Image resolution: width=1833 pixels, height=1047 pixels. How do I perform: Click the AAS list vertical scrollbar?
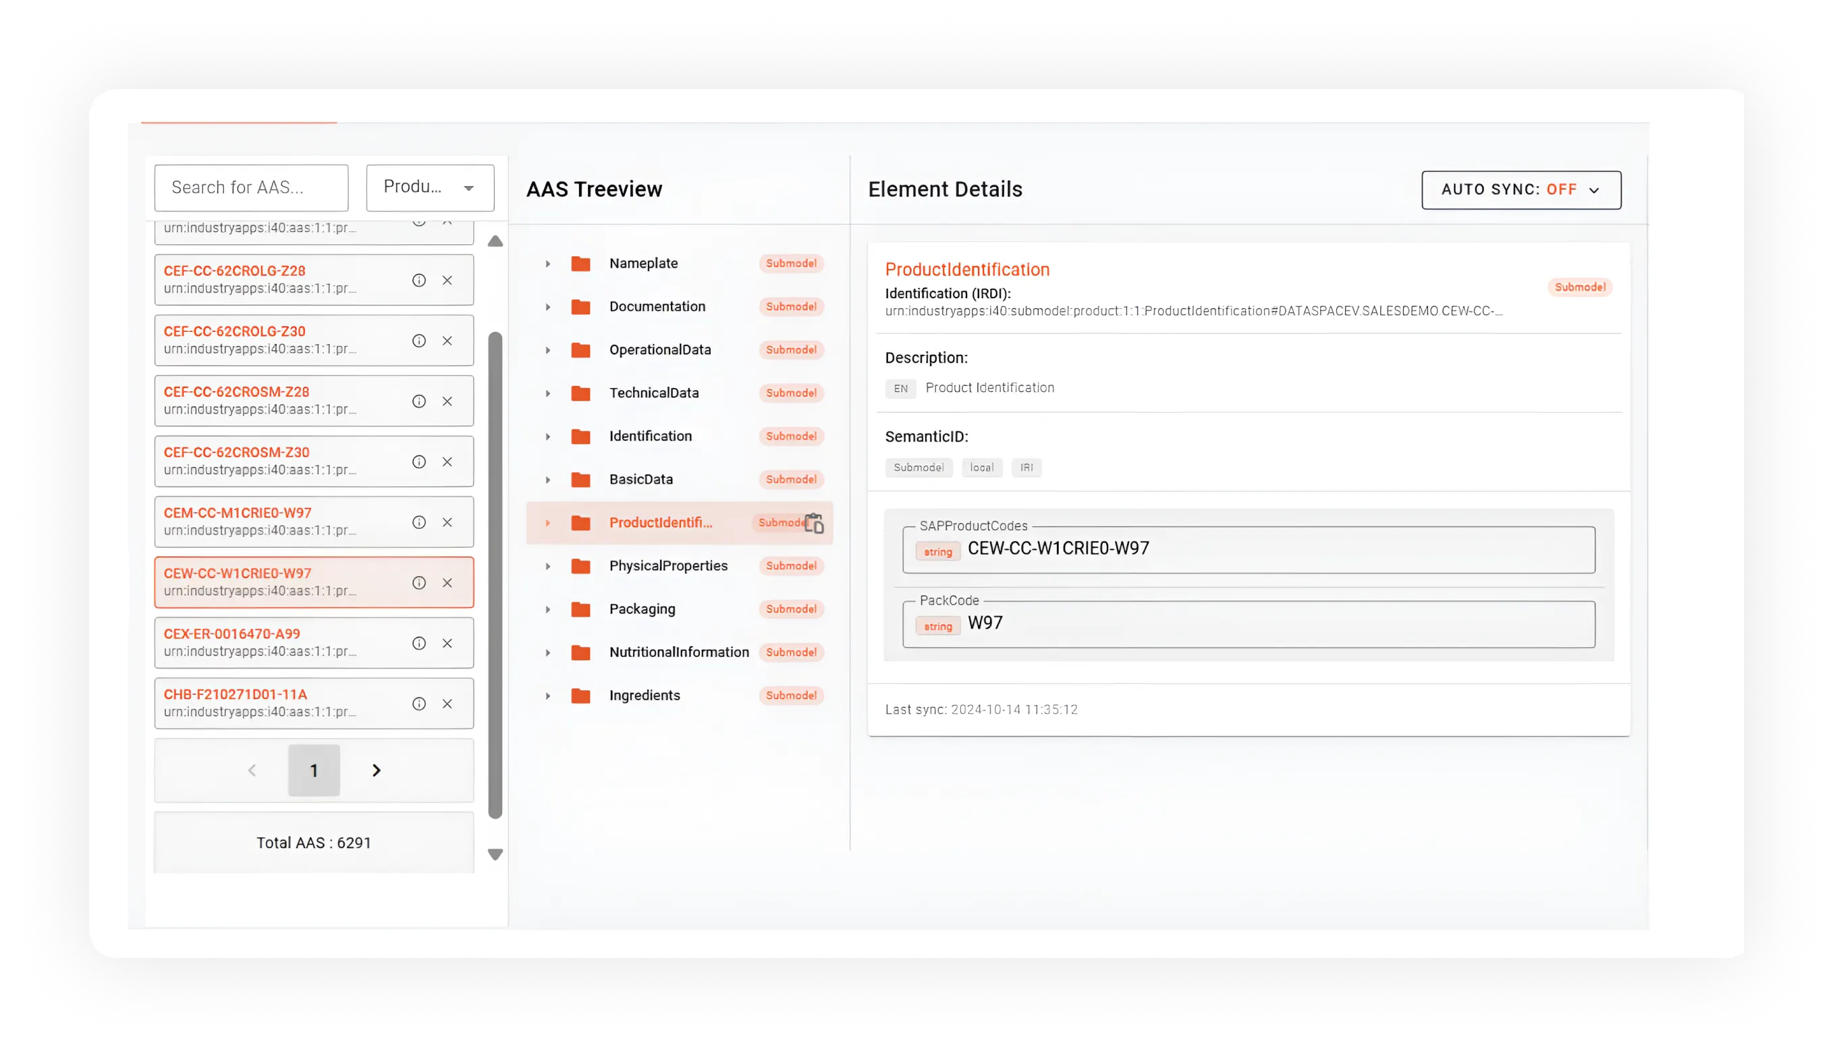click(x=495, y=575)
